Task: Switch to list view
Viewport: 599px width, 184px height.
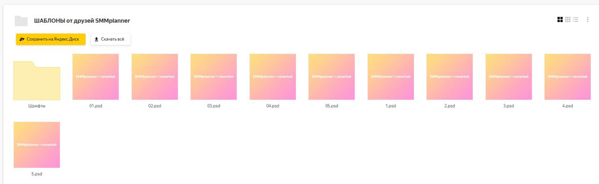Action: click(576, 20)
